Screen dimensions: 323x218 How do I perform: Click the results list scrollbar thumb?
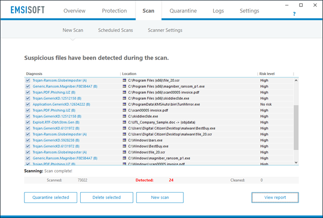296,128
